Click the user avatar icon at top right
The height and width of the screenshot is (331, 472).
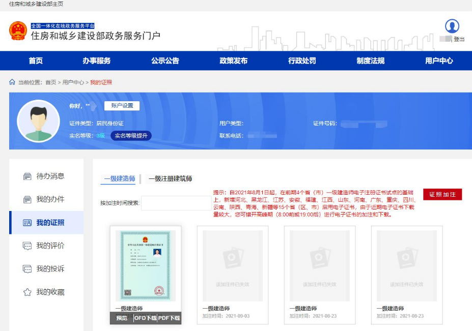[452, 26]
